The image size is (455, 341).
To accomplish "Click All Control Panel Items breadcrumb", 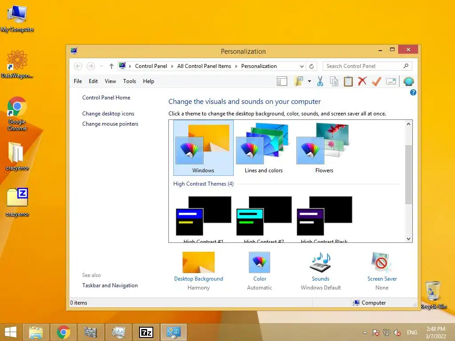I will click(204, 66).
